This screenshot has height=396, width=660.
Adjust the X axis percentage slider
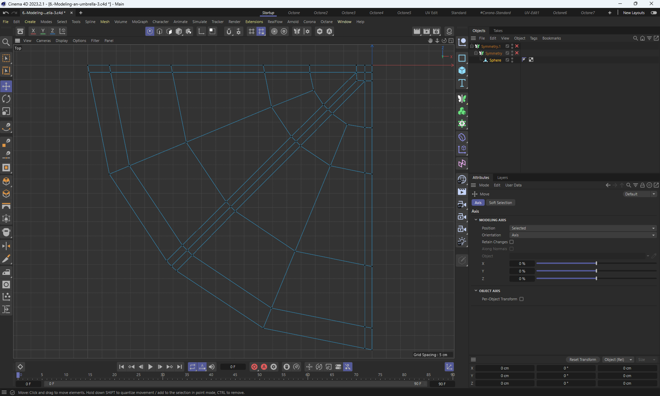tap(596, 264)
